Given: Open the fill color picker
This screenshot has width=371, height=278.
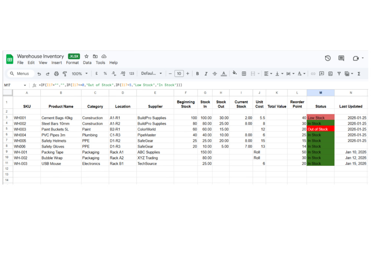Looking at the screenshot, I should click(235, 73).
